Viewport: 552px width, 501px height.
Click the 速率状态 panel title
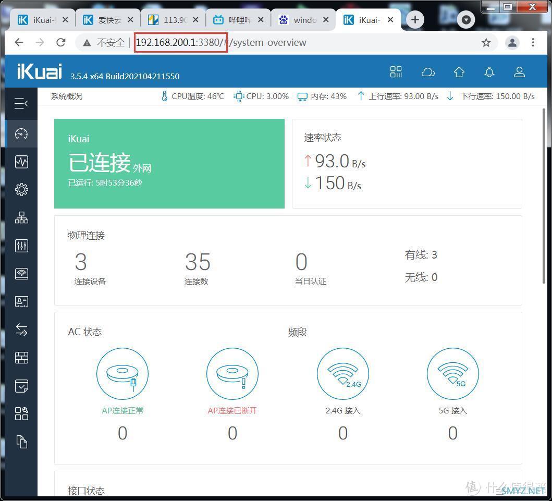click(323, 137)
